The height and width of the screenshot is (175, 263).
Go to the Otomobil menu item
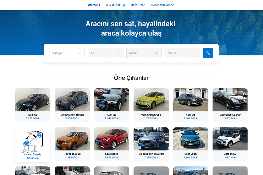pyautogui.click(x=94, y=5)
